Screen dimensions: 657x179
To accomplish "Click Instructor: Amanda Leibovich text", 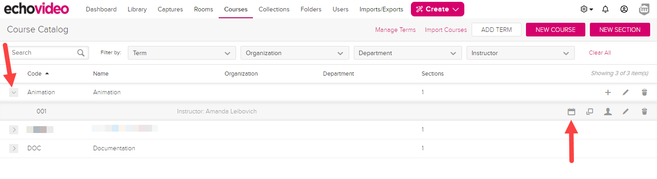I will [x=217, y=111].
